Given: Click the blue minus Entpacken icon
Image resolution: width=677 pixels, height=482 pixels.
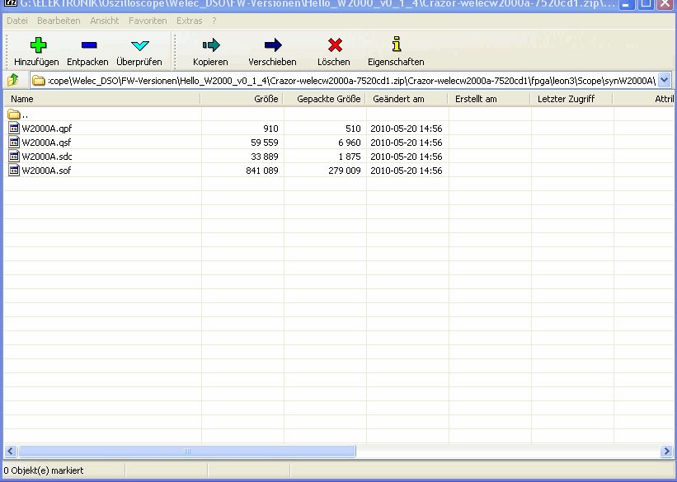Looking at the screenshot, I should [x=87, y=46].
